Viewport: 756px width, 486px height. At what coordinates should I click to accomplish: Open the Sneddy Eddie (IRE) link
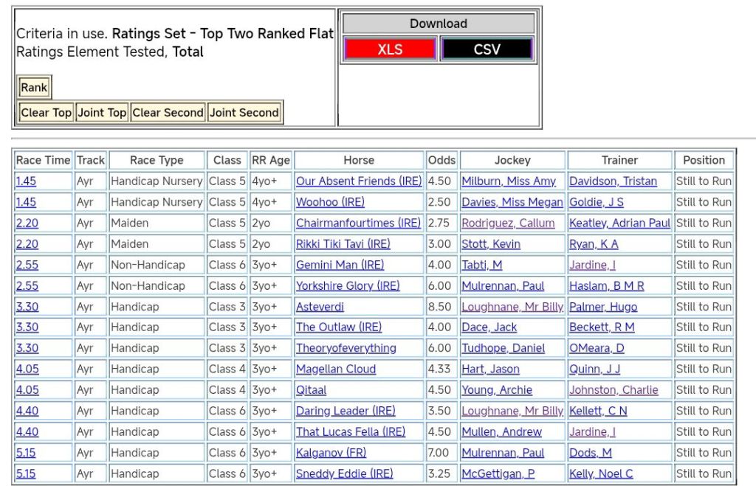[344, 473]
